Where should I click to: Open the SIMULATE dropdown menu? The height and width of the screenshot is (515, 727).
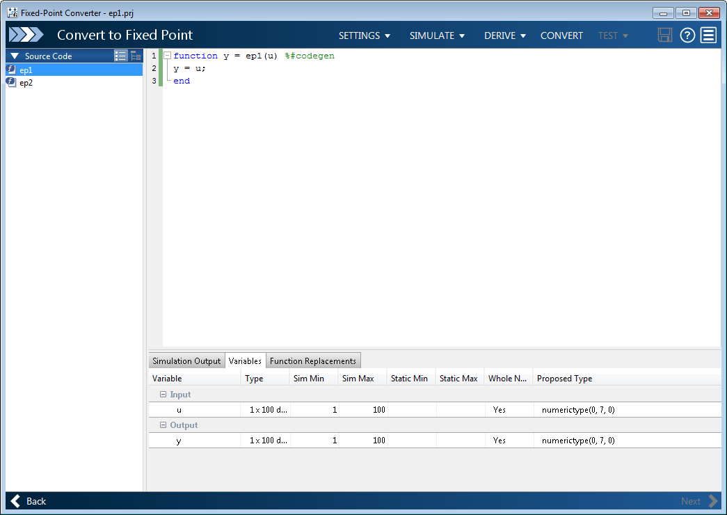click(437, 35)
